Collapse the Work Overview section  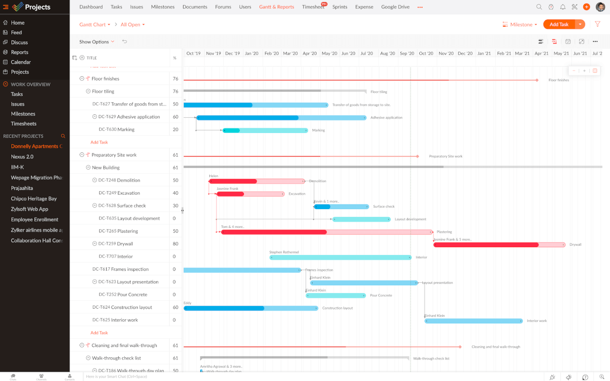point(6,84)
